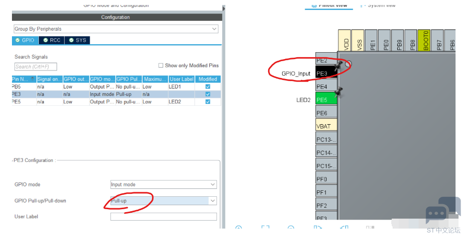The height and width of the screenshot is (238, 465).
Task: Expand the GPIO Pull-up/Pull-down dropdown
Action: click(x=163, y=201)
